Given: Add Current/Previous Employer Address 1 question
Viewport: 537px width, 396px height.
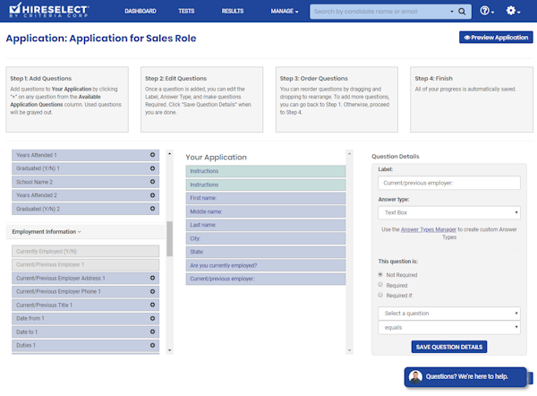Looking at the screenshot, I should coord(153,279).
